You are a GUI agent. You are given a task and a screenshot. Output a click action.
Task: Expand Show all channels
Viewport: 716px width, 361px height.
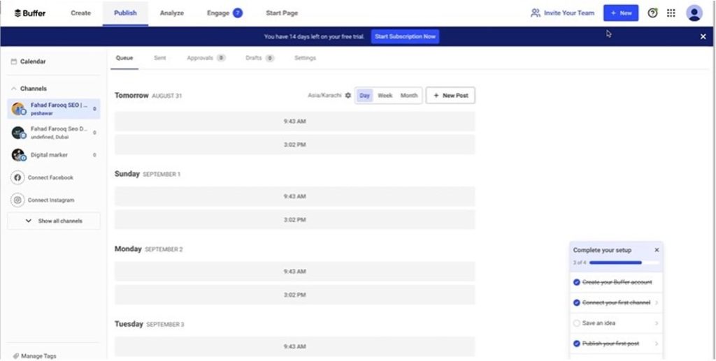53,221
